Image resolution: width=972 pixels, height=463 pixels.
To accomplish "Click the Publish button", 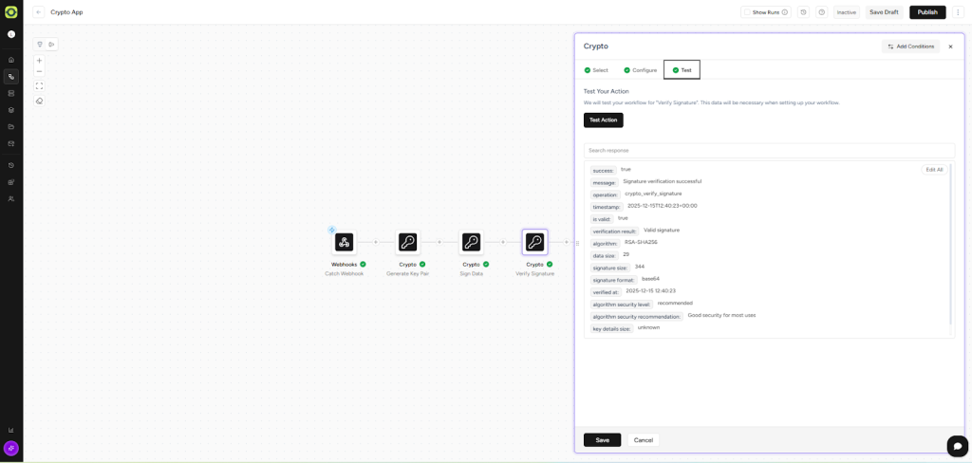I will point(926,12).
